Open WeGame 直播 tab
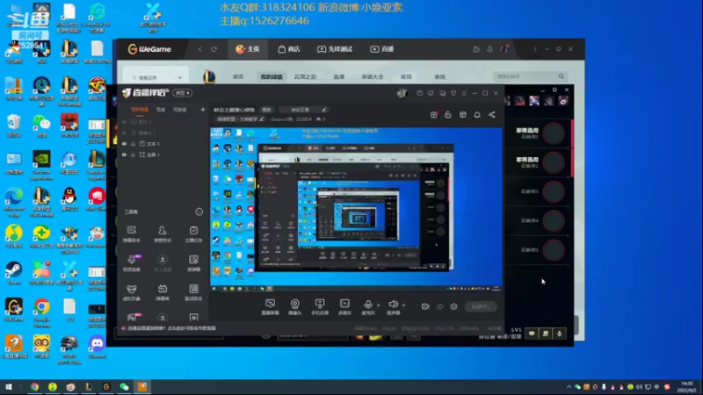This screenshot has height=395, width=703. point(381,49)
